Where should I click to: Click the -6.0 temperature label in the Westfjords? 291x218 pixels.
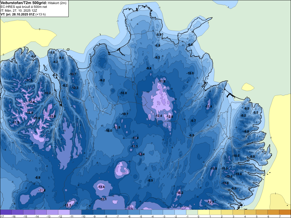[33, 56]
